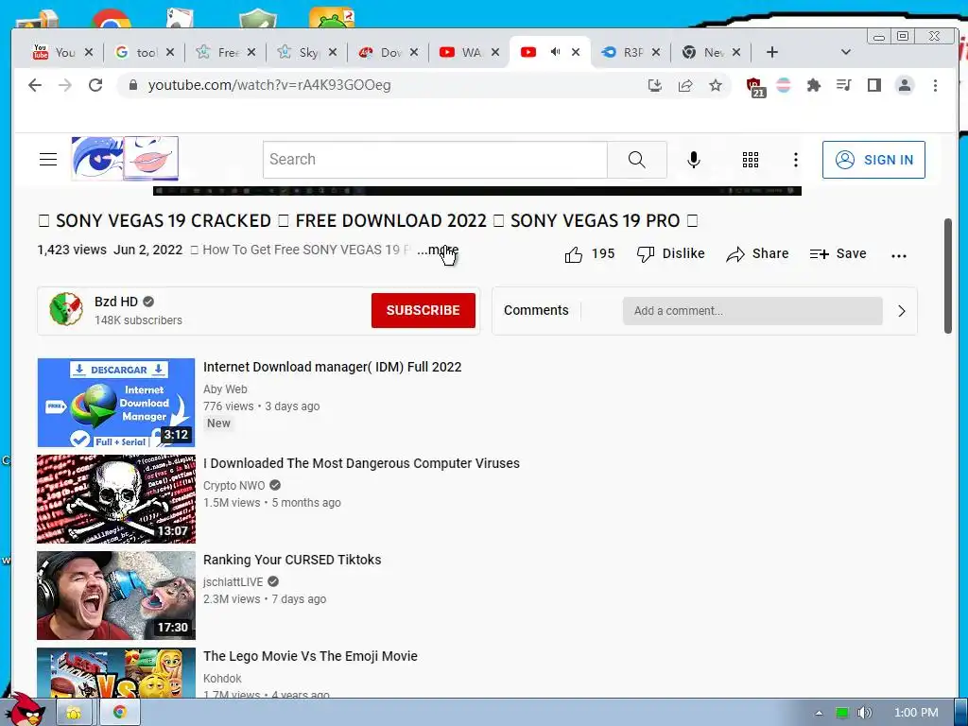Share the video using Share arrow
The height and width of the screenshot is (726, 968).
point(757,253)
